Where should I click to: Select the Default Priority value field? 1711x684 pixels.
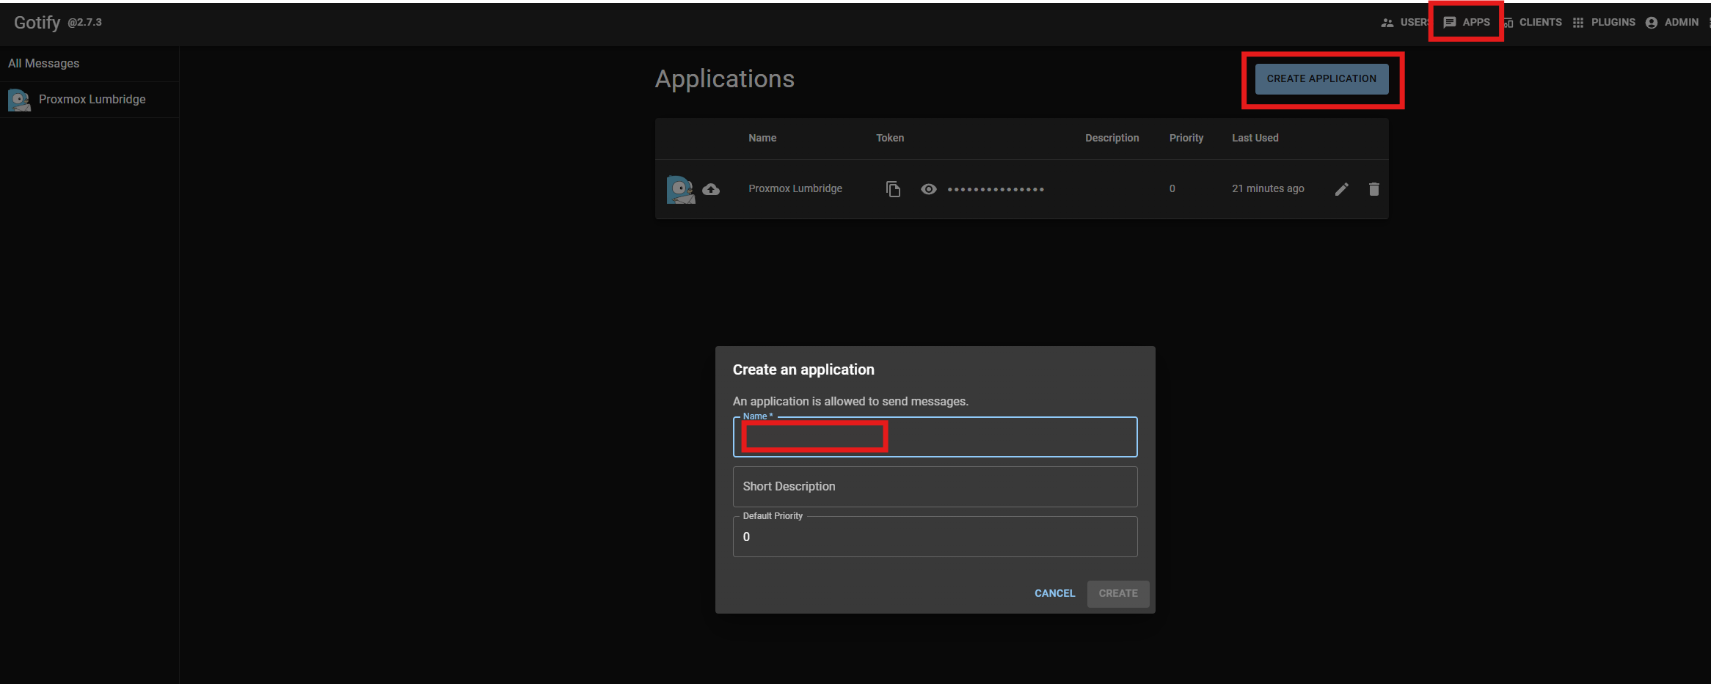[x=935, y=536]
